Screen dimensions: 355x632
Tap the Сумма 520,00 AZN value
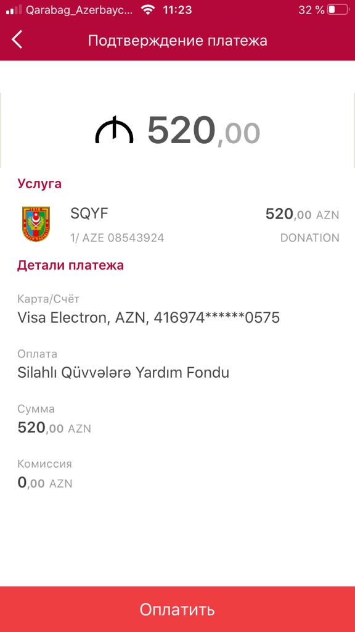[54, 428]
